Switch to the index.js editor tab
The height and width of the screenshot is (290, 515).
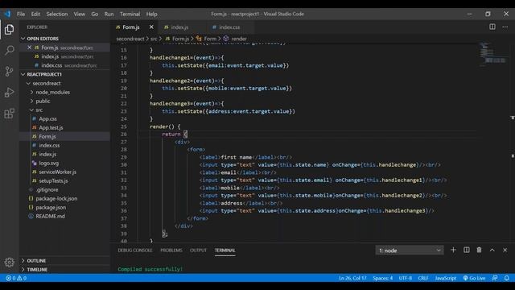pos(183,27)
